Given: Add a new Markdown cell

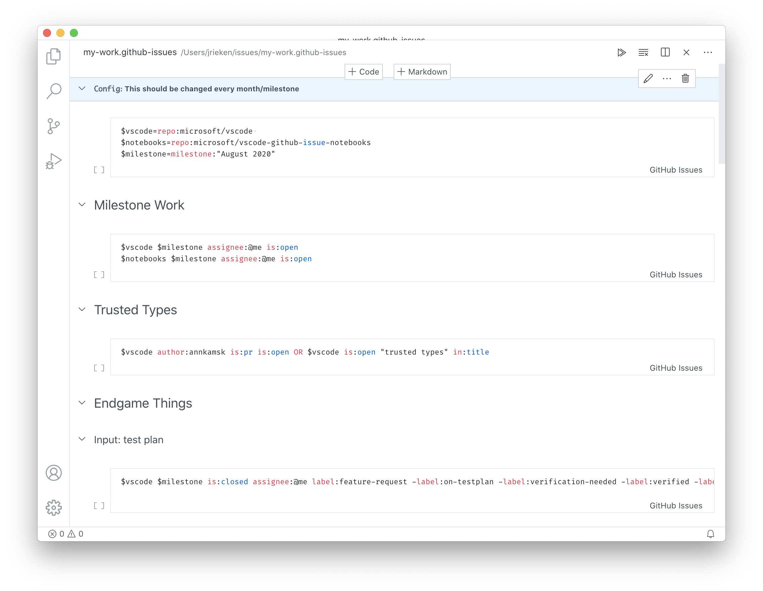Looking at the screenshot, I should click(x=422, y=72).
